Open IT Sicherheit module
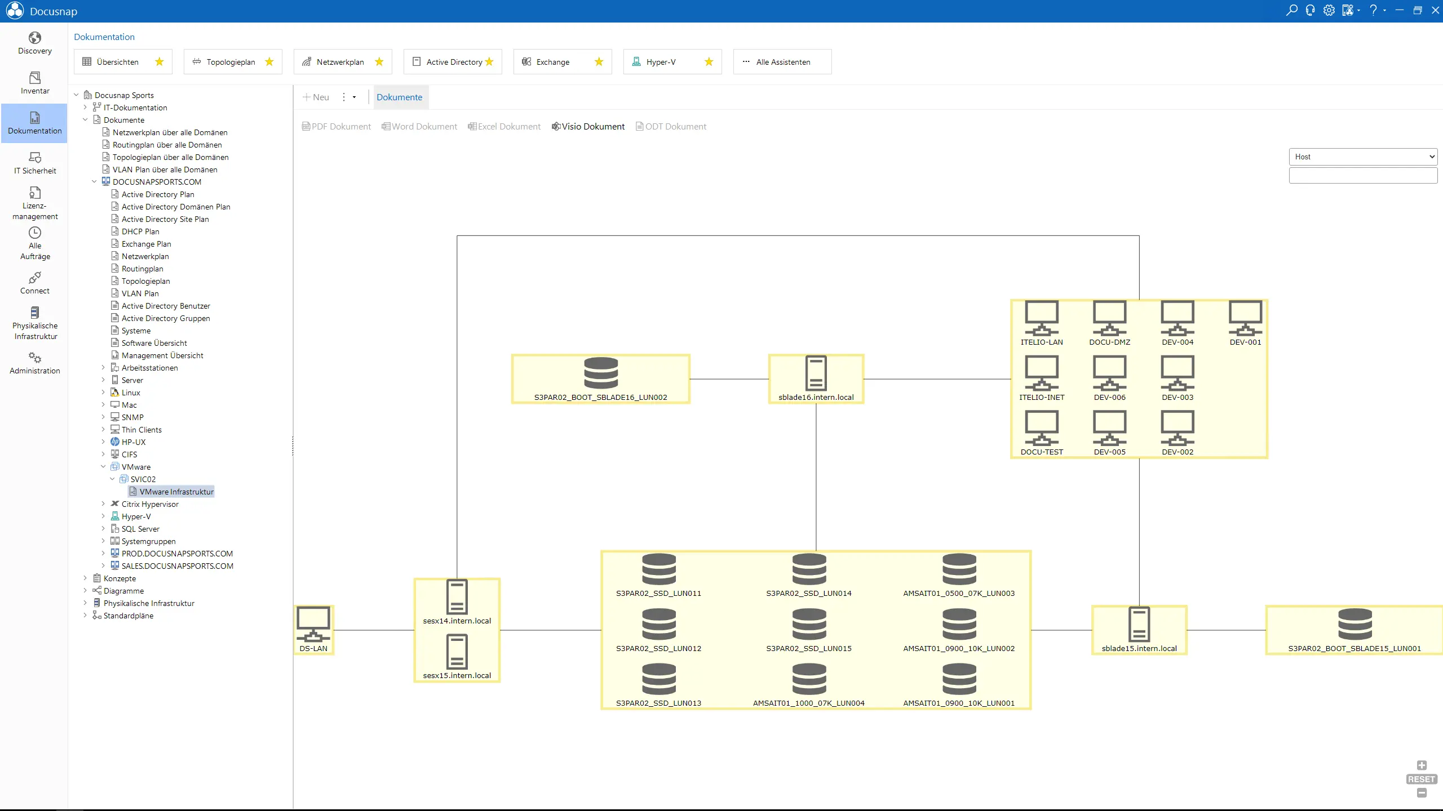This screenshot has height=811, width=1443. (x=34, y=163)
